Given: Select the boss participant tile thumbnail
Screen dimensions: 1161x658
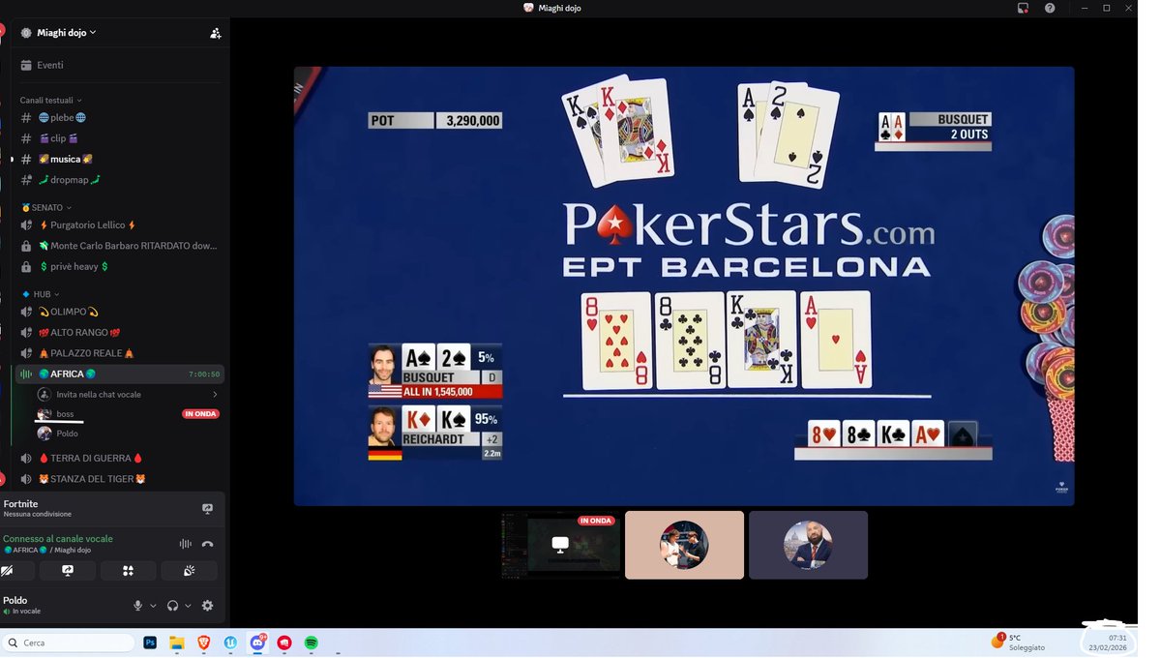Looking at the screenshot, I should tap(684, 545).
